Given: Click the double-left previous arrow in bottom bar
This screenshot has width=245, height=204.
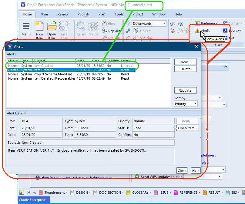Looking at the screenshot, I should [x=34, y=192].
